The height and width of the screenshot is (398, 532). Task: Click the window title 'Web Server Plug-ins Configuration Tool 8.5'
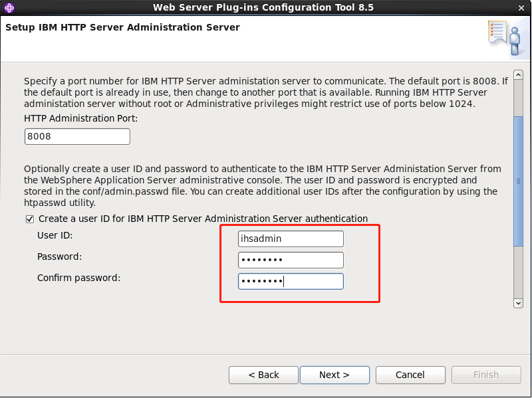coord(263,7)
